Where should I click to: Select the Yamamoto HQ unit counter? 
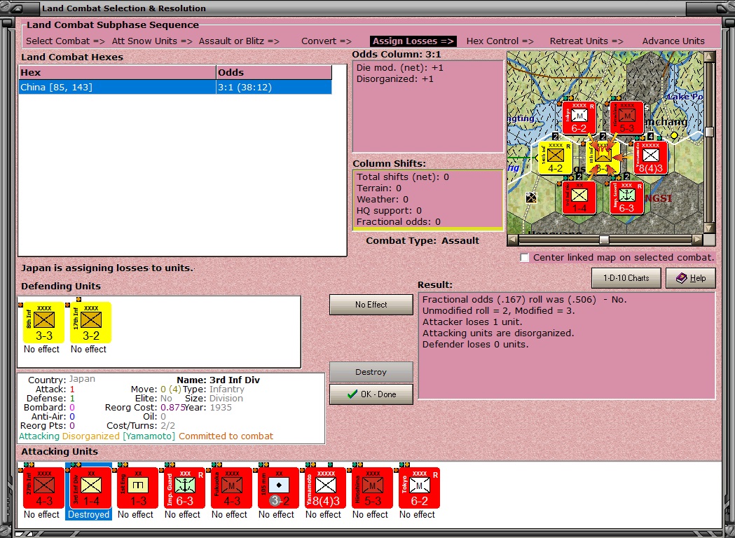click(325, 488)
